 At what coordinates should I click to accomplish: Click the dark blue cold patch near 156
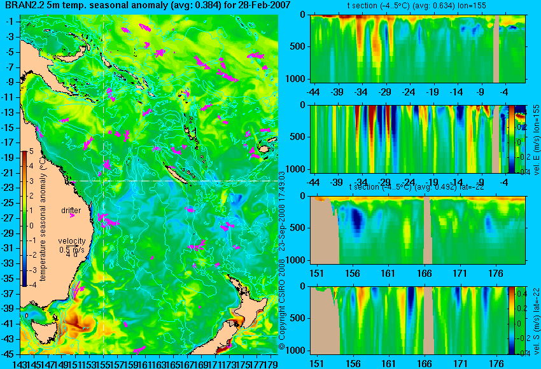coord(358,221)
